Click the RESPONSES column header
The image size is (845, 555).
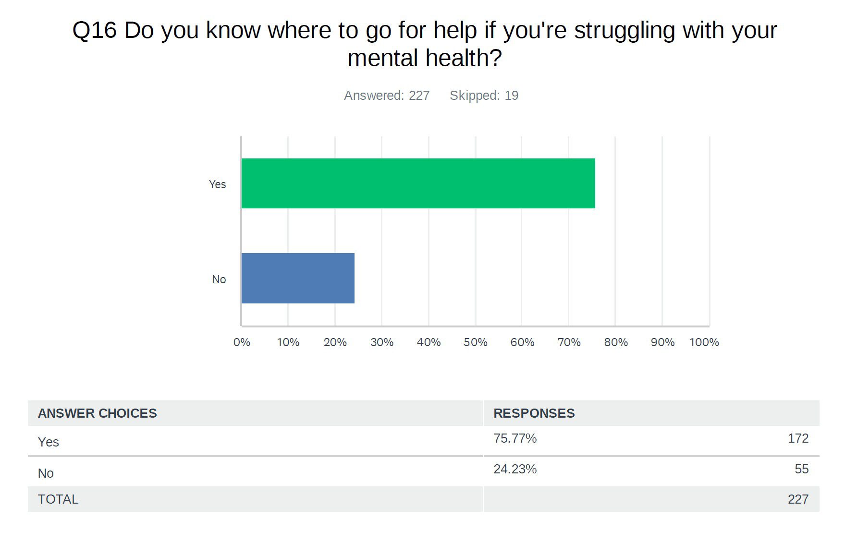pos(534,413)
